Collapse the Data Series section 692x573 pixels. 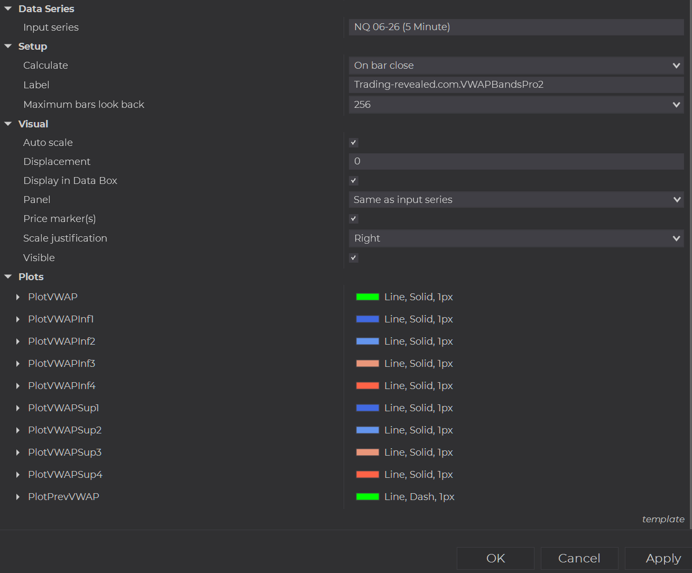(x=8, y=9)
